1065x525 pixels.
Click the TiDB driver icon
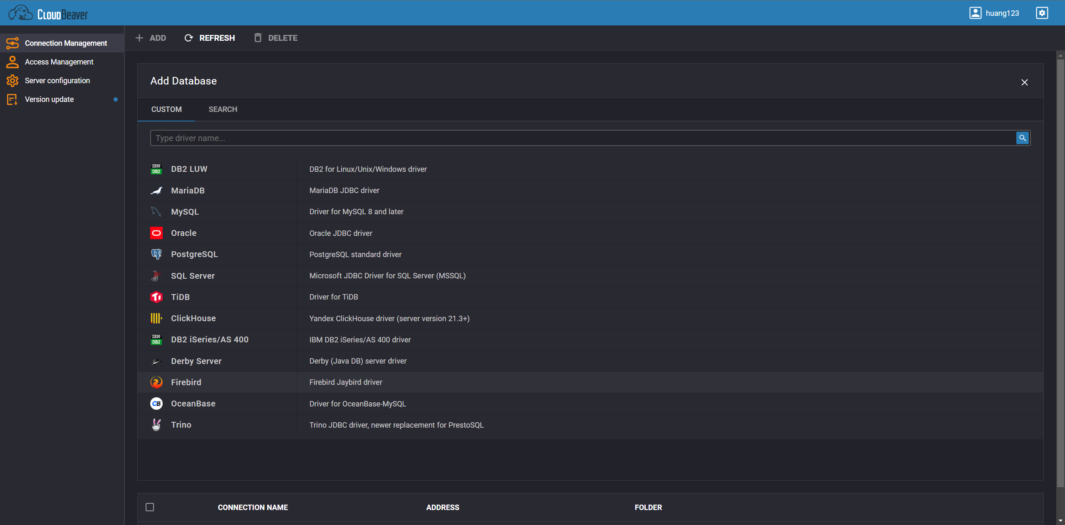click(x=156, y=297)
